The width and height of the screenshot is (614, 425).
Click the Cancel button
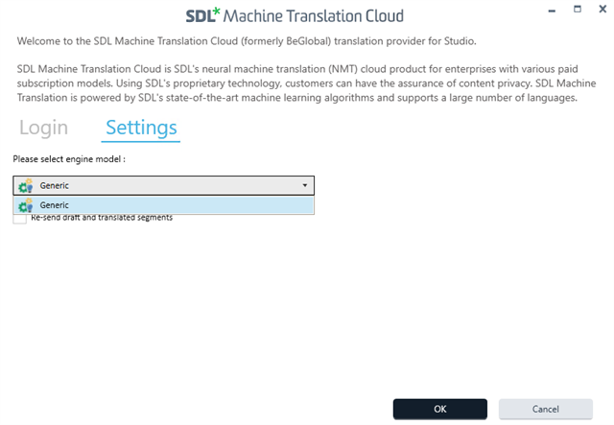point(546,409)
